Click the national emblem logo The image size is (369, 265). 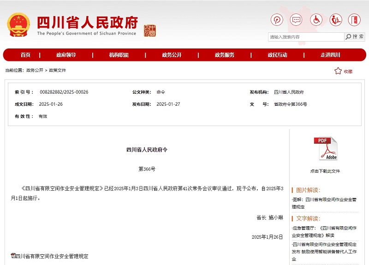coord(18,25)
